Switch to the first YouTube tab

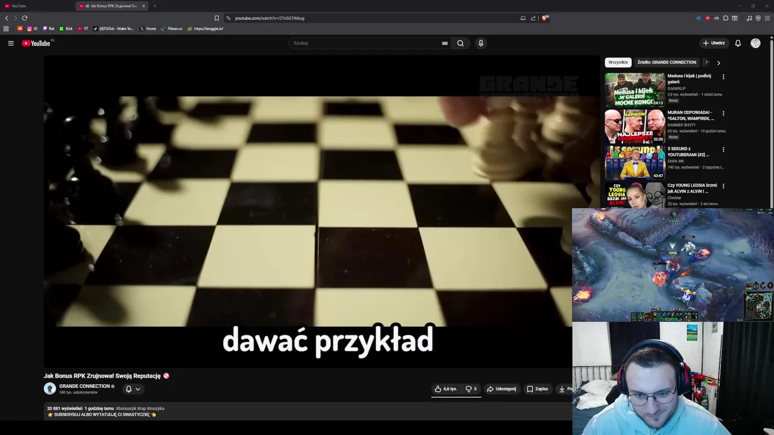36,6
